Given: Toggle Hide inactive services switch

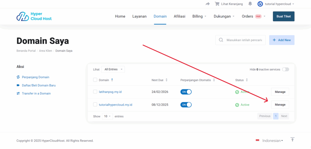Looking at the screenshot, I should click(285, 70).
